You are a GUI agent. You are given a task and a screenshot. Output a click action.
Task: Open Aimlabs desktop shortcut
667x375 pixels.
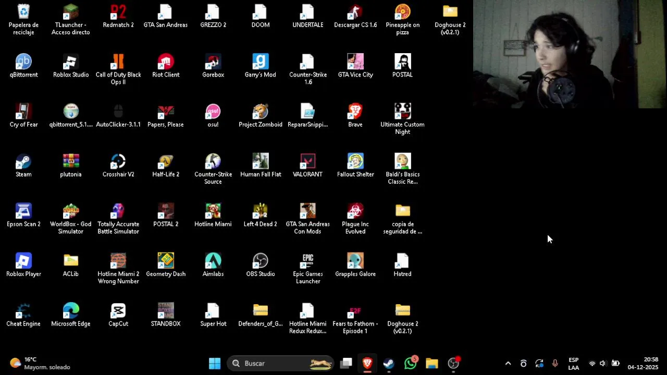coord(213,265)
